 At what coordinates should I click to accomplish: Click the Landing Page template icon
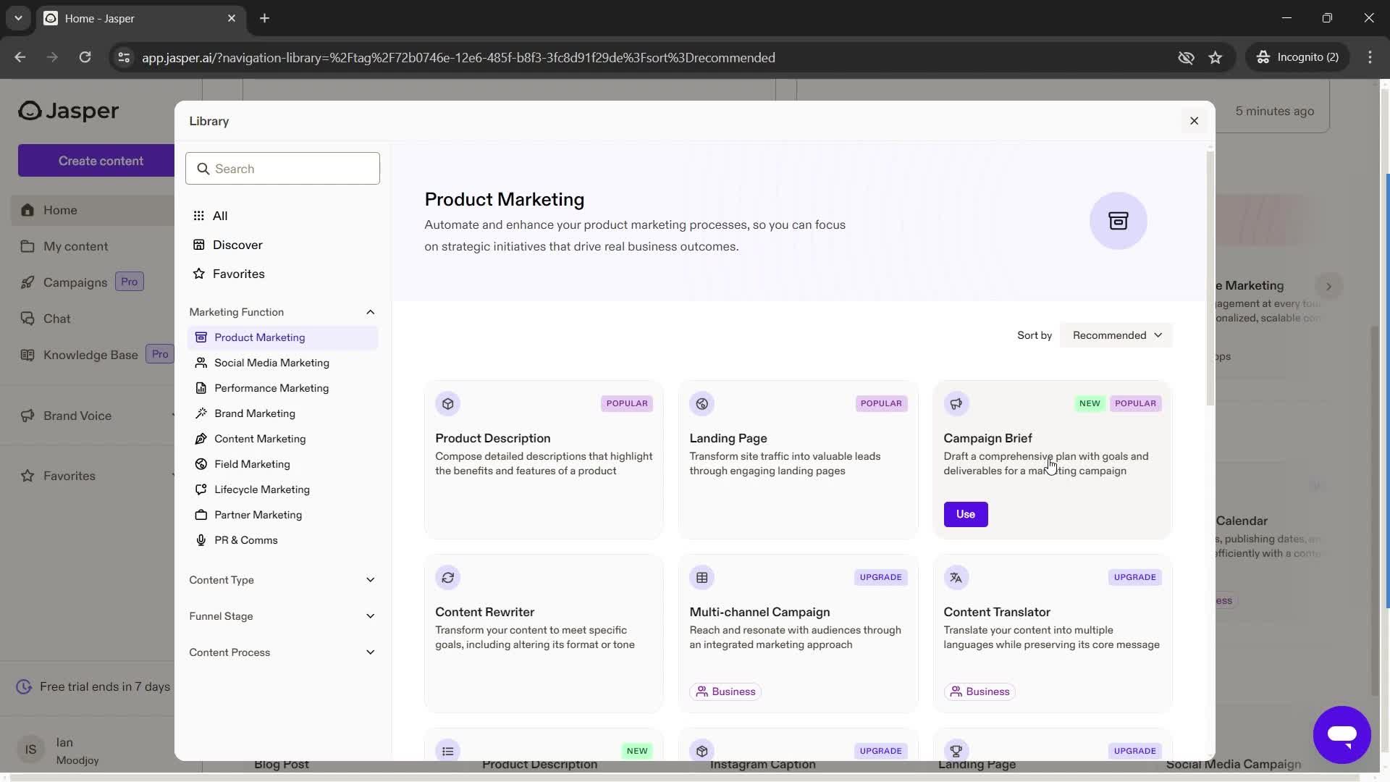(702, 403)
